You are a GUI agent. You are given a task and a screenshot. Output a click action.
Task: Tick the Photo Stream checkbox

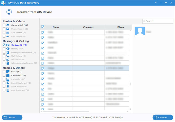point(4,29)
